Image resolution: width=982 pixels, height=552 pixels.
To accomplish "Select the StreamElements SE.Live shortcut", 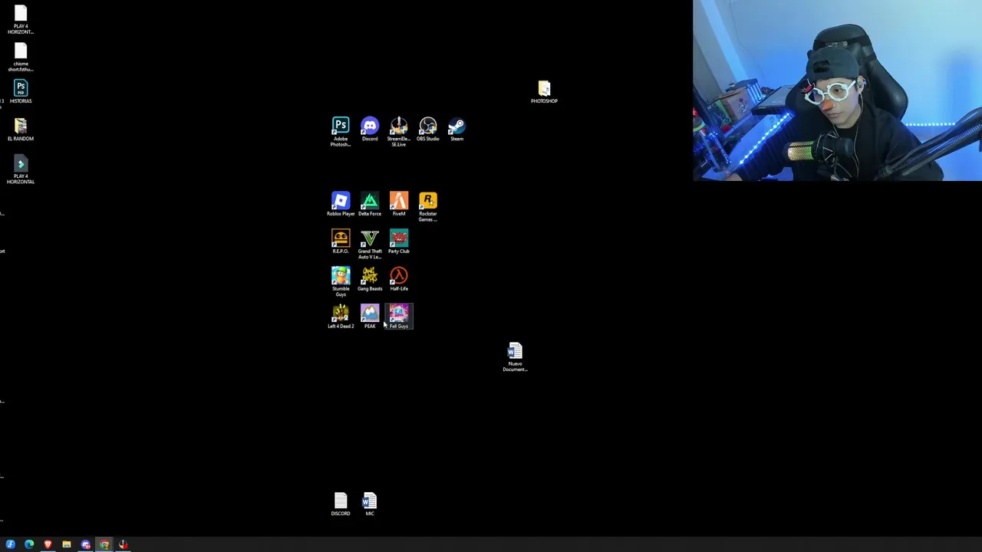I will pyautogui.click(x=399, y=131).
